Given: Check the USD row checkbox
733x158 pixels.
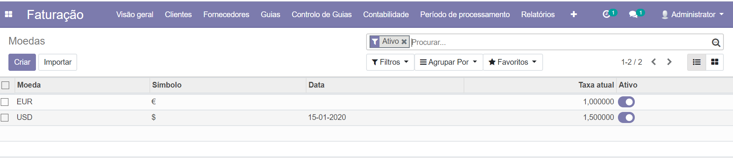Looking at the screenshot, I should (5, 118).
